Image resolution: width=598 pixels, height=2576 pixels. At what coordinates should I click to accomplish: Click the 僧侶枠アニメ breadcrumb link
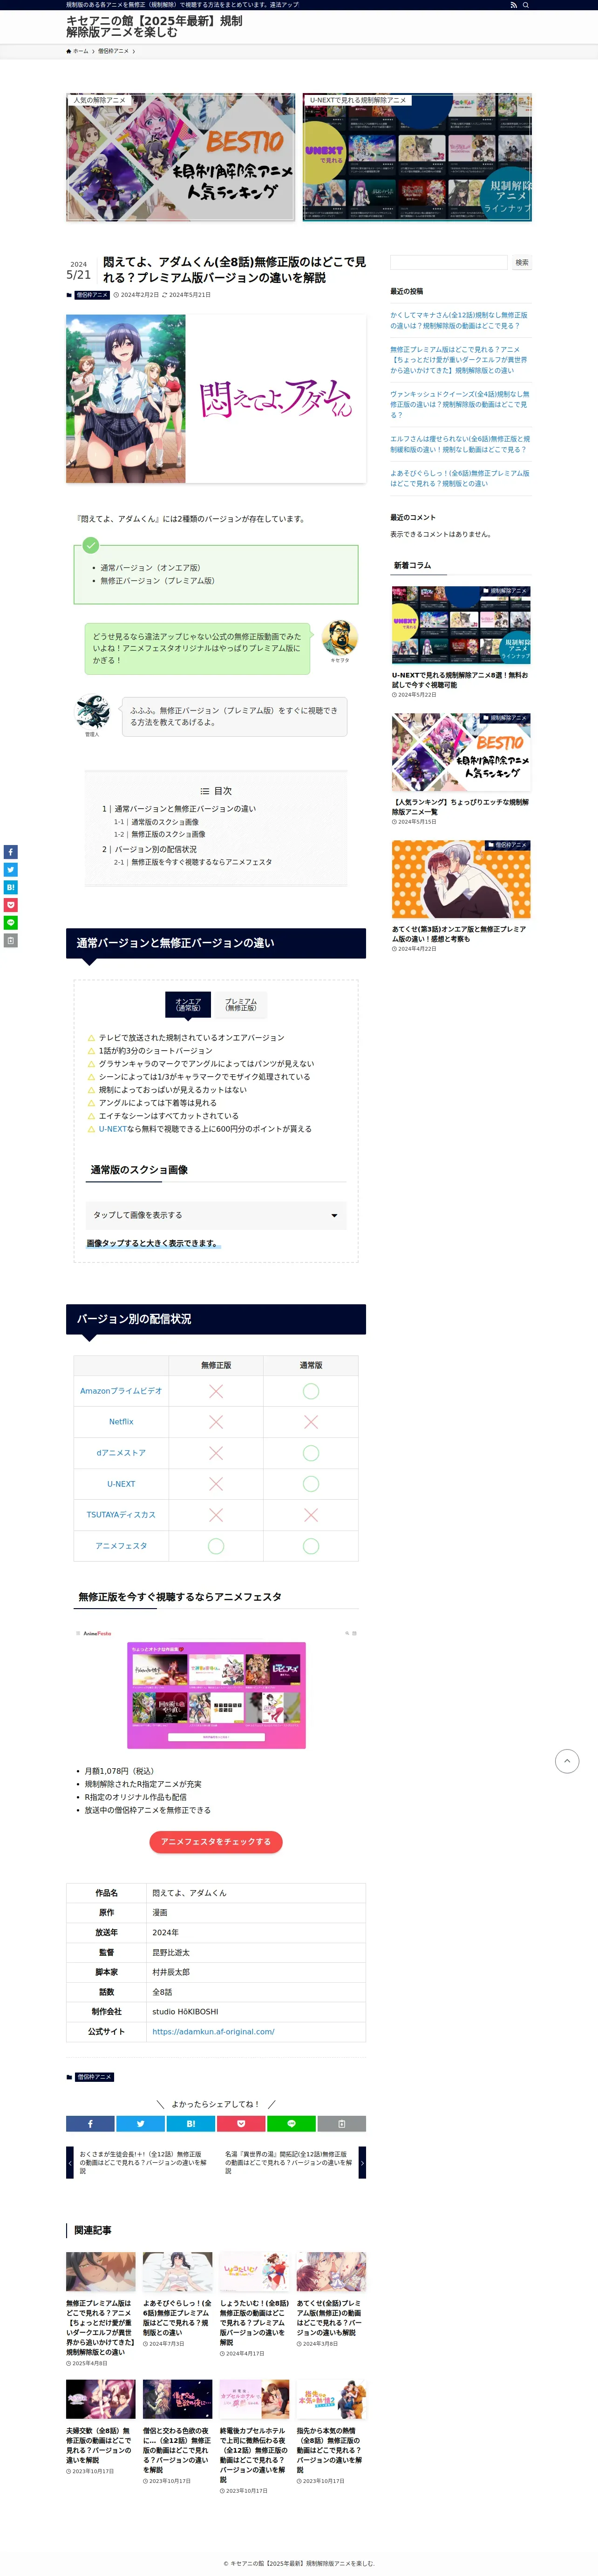click(113, 51)
